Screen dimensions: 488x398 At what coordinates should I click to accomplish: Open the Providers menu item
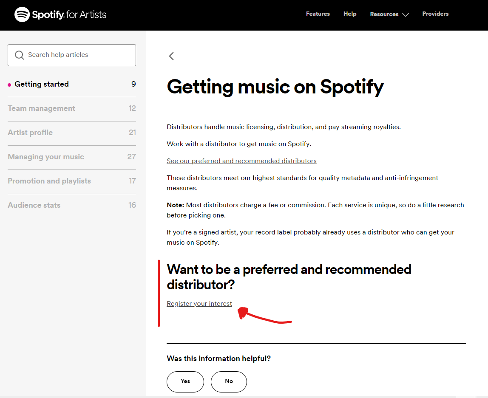click(435, 14)
